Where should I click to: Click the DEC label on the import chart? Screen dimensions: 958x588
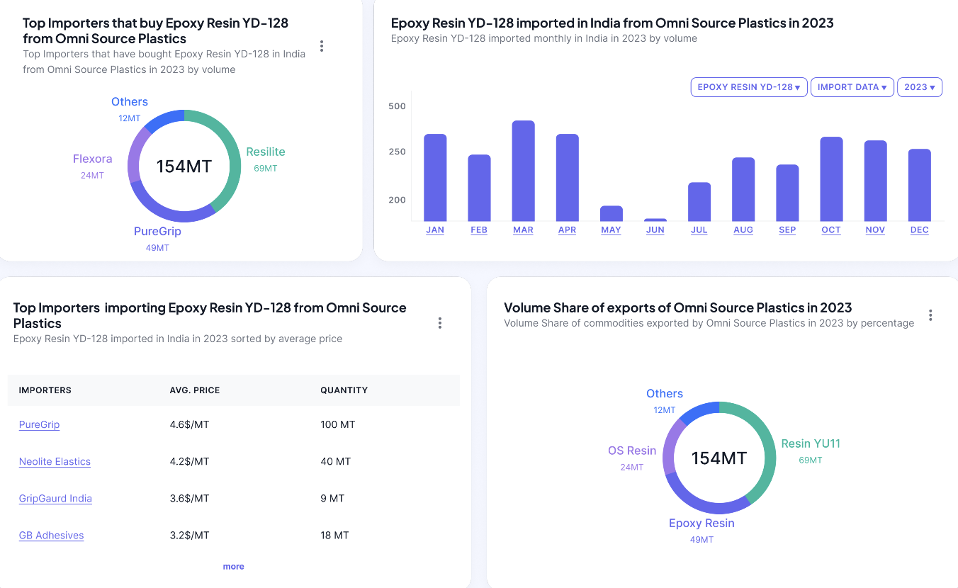919,230
